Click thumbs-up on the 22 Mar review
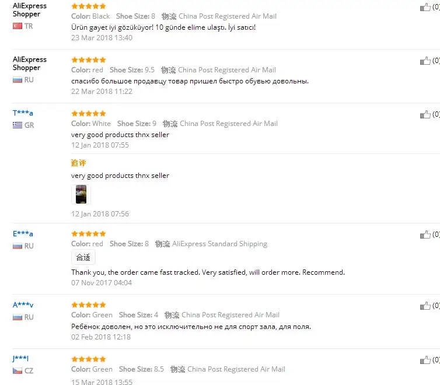 coord(425,61)
